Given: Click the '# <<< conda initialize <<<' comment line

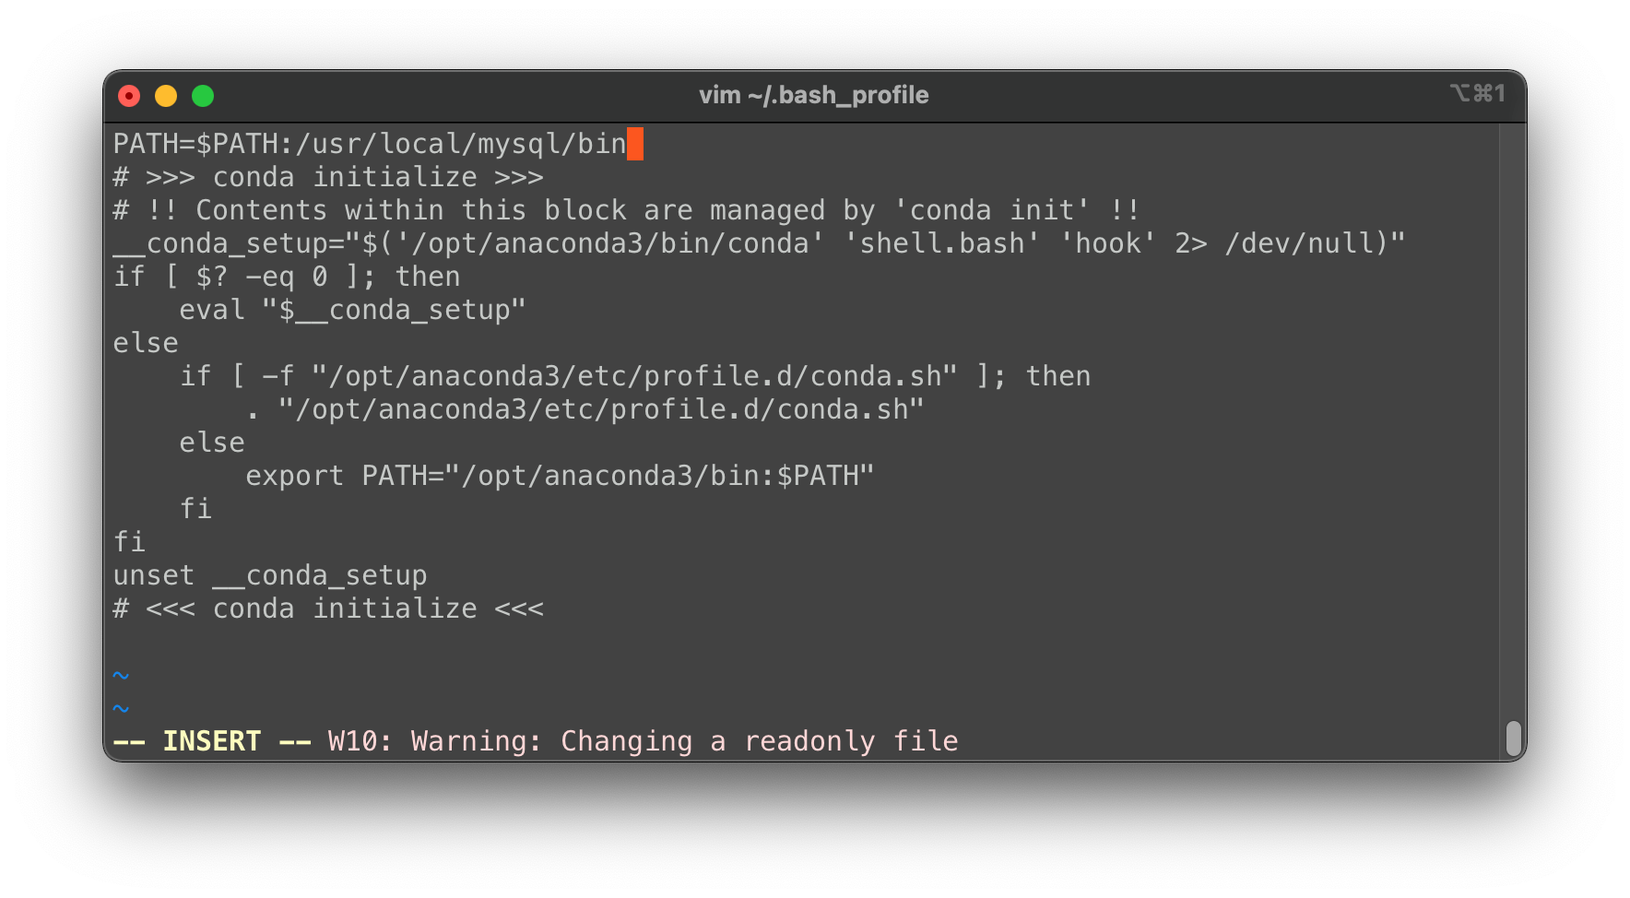Looking at the screenshot, I should [x=328, y=609].
